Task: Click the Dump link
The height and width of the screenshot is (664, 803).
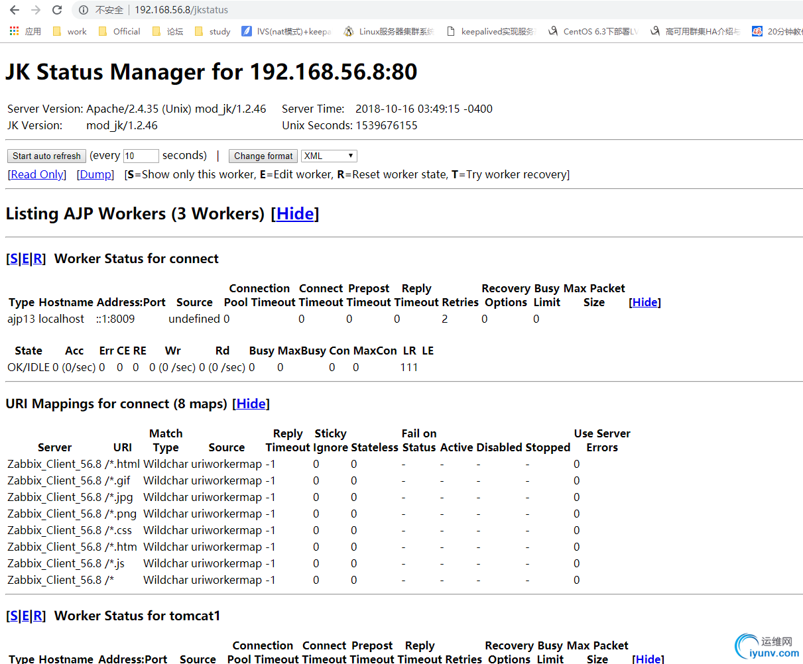Action: click(x=95, y=174)
